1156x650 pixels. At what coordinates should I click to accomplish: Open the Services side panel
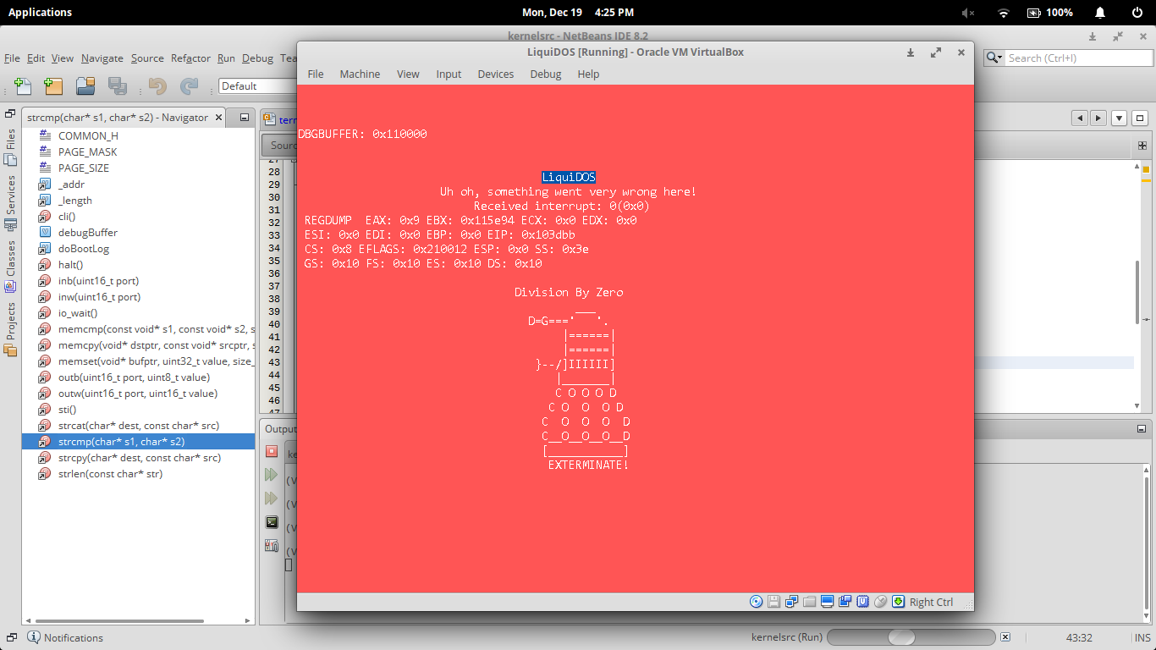point(10,201)
